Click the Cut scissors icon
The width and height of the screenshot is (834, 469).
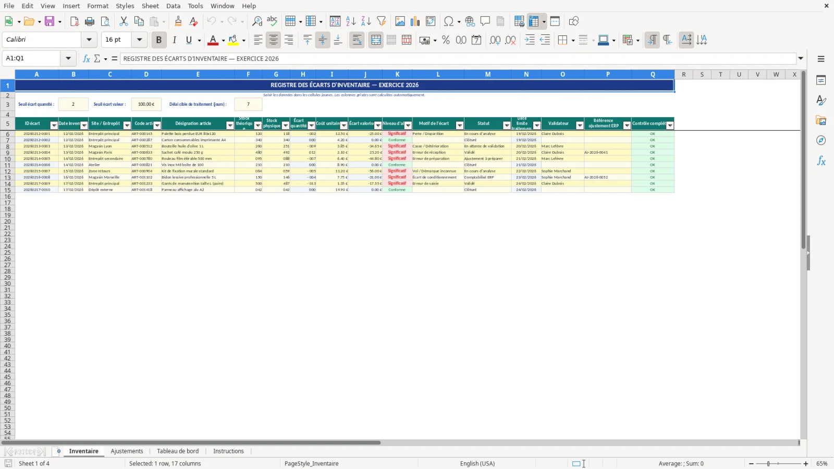[x=124, y=21]
